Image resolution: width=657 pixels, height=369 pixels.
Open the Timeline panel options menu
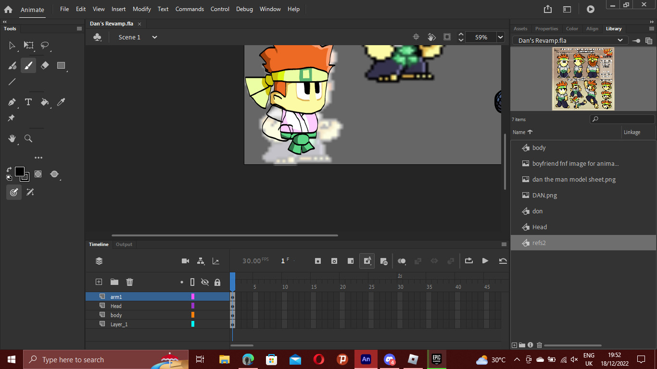click(504, 245)
